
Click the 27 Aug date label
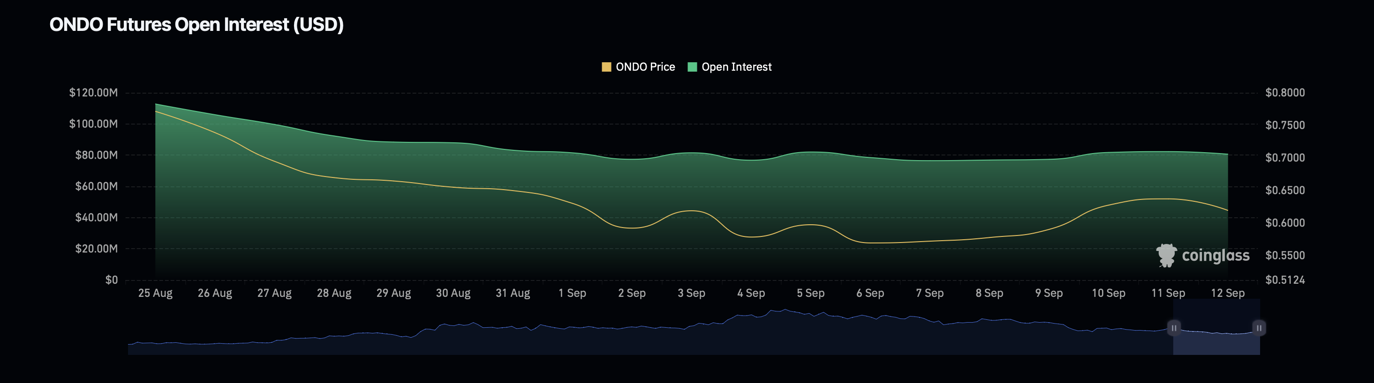pos(275,293)
